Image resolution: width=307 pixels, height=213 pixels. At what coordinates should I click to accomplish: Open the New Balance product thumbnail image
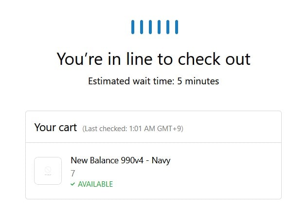[48, 171]
